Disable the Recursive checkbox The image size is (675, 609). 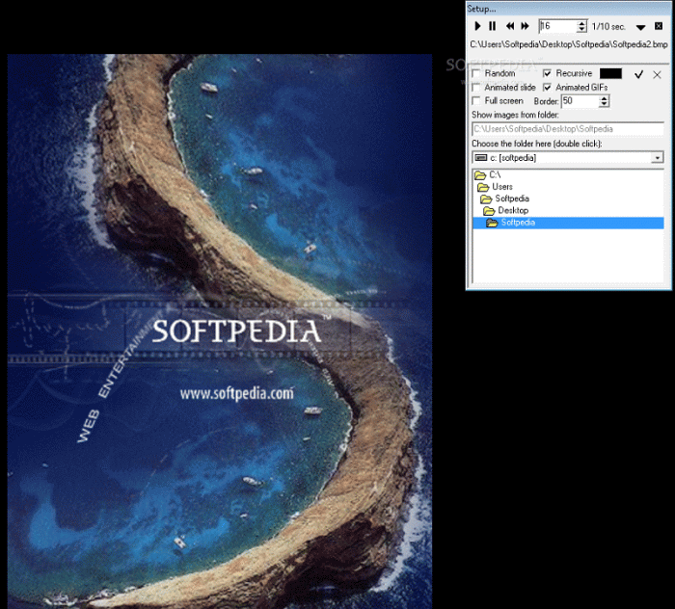coord(547,73)
